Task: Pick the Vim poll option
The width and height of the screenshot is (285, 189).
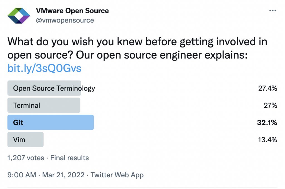Action: [x=19, y=139]
